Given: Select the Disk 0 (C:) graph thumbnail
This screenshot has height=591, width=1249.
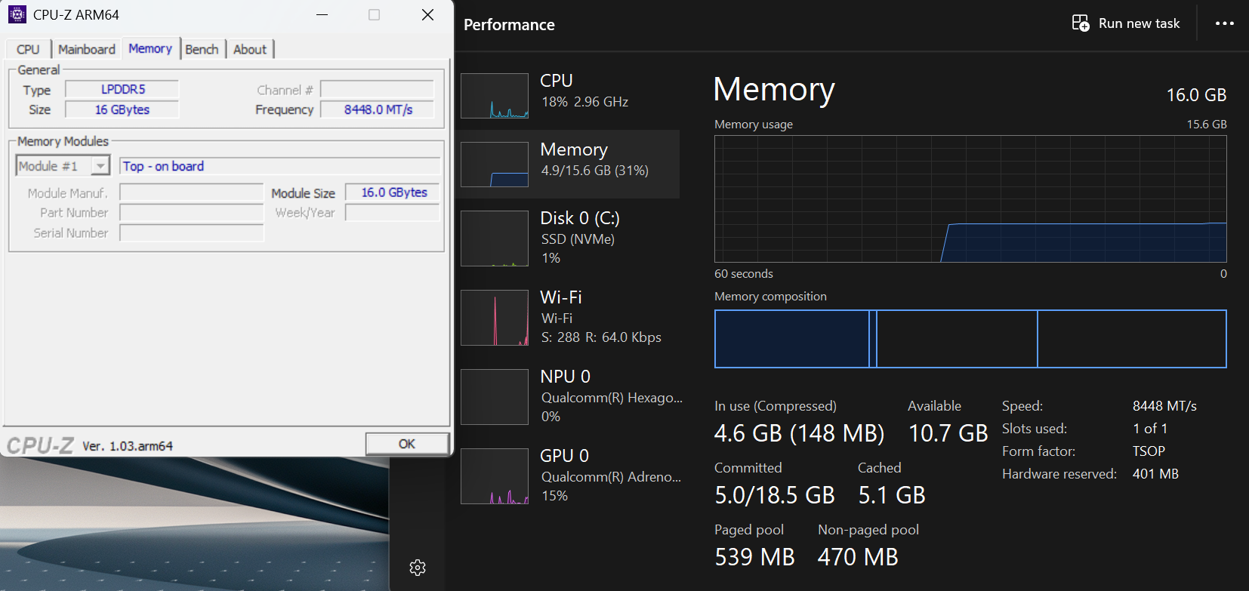Looking at the screenshot, I should (x=495, y=239).
